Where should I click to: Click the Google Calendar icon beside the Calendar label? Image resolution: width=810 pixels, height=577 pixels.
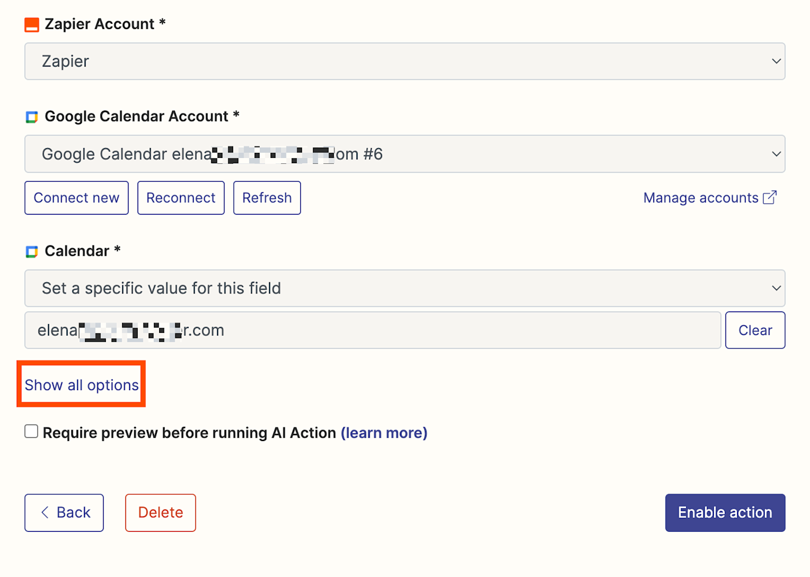[x=32, y=252]
